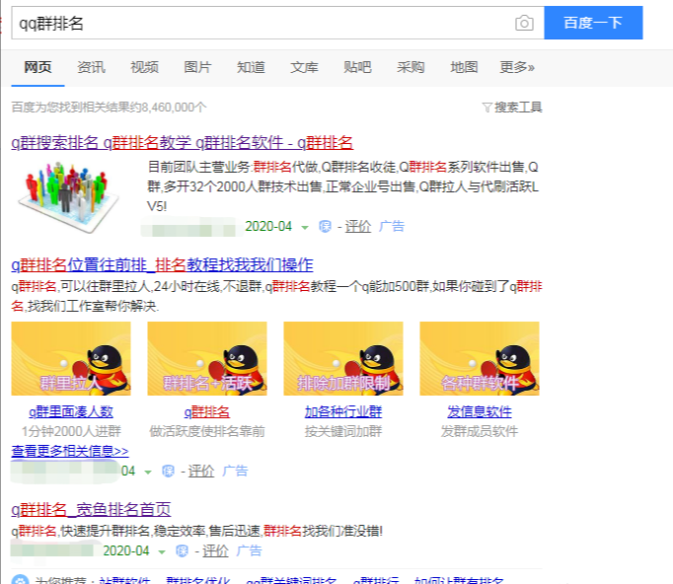
Task: Open the 图片 tab
Action: click(197, 67)
